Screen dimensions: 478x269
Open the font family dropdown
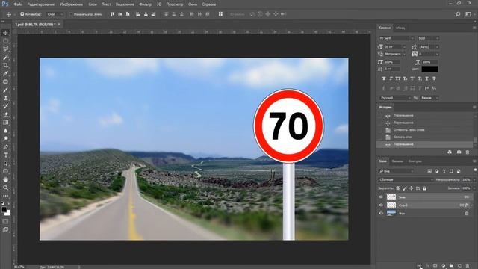(397, 38)
